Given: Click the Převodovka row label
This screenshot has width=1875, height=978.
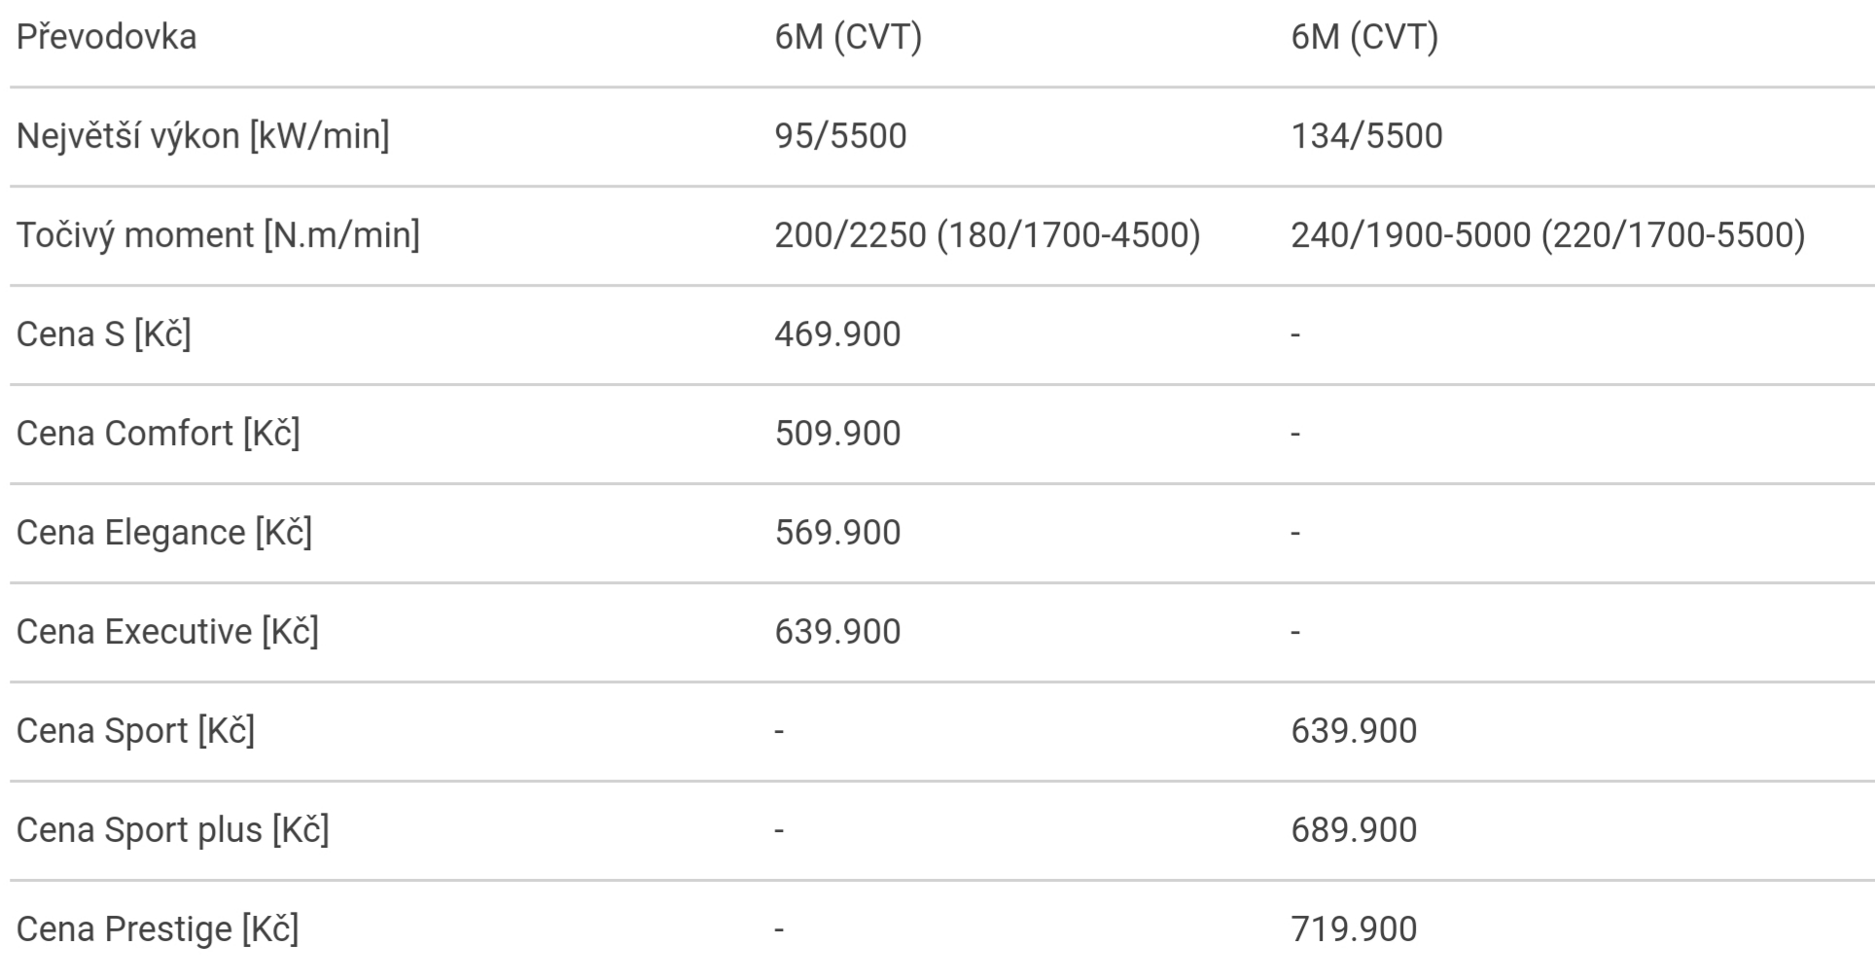Looking at the screenshot, I should [x=107, y=37].
